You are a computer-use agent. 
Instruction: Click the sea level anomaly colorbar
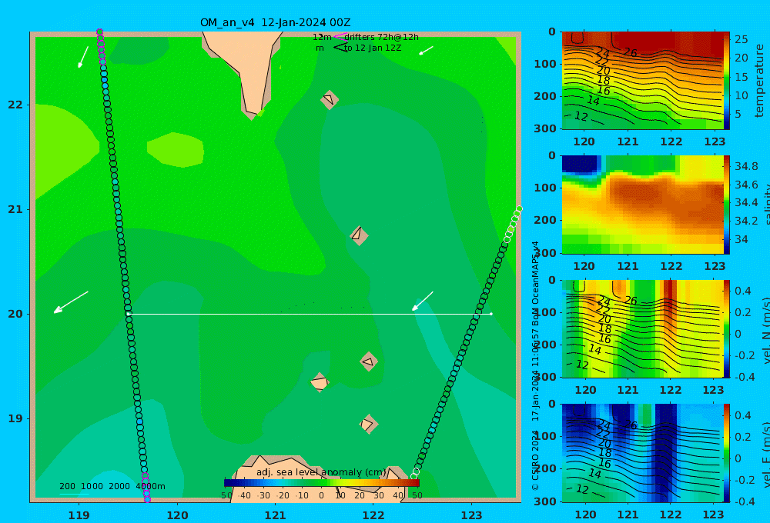coord(321,483)
